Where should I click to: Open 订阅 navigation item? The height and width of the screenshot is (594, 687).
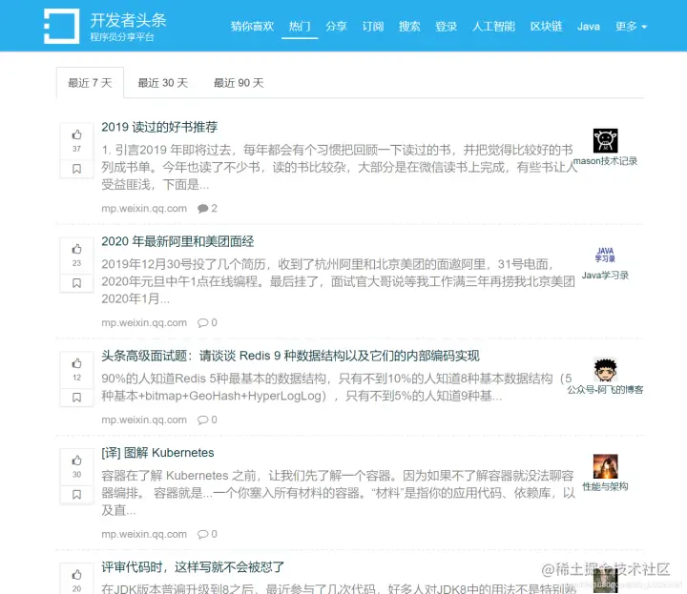point(373,27)
